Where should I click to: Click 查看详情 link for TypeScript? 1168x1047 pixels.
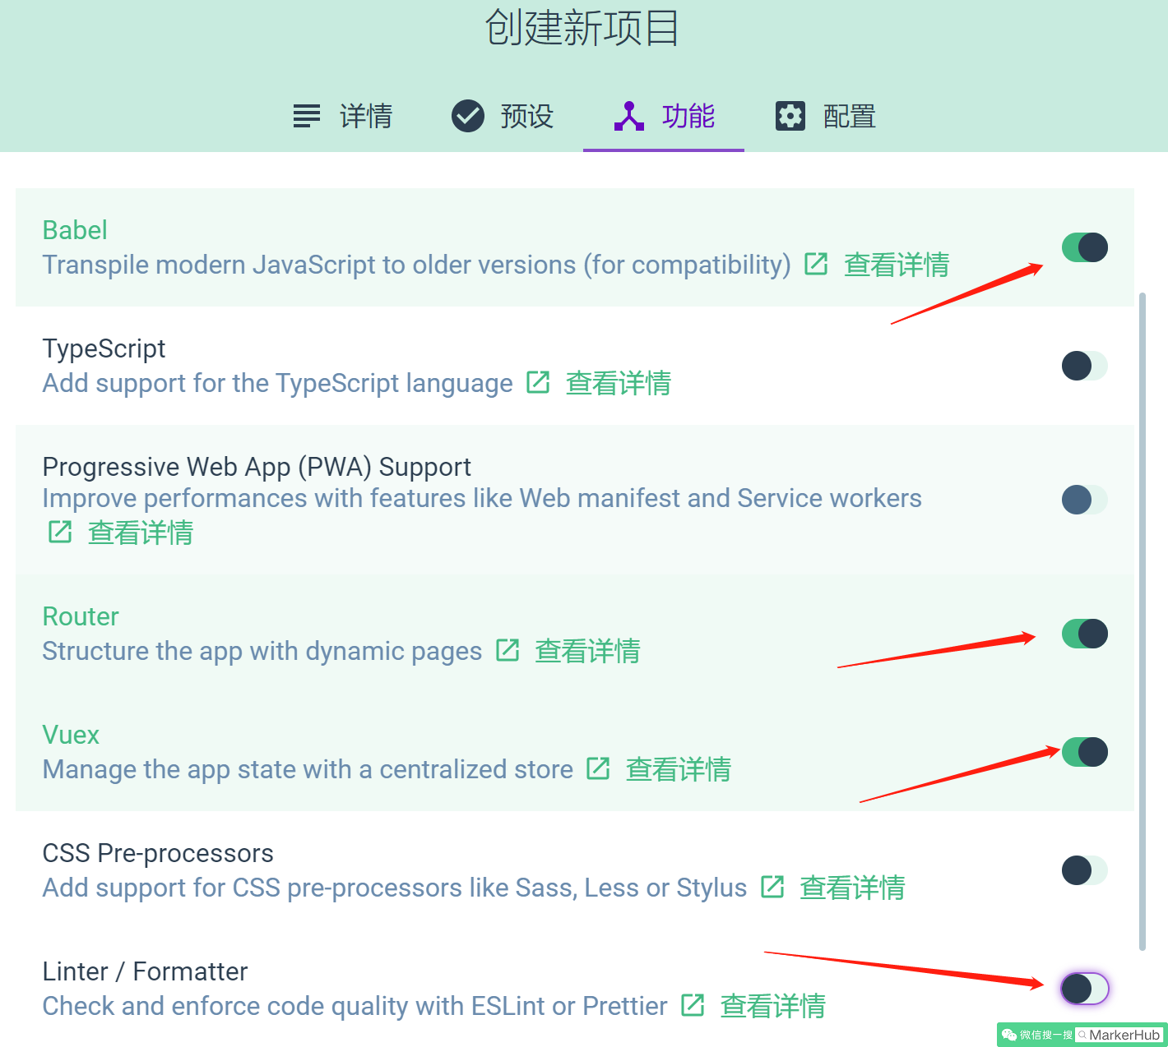point(619,383)
